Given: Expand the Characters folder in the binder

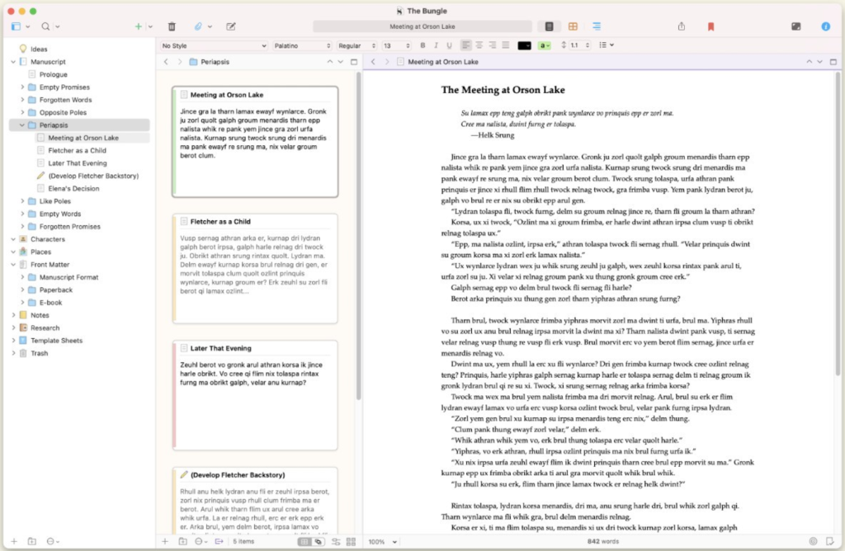Looking at the screenshot, I should (12, 239).
